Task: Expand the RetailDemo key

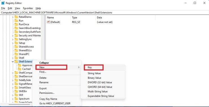Action: click(x=13, y=17)
